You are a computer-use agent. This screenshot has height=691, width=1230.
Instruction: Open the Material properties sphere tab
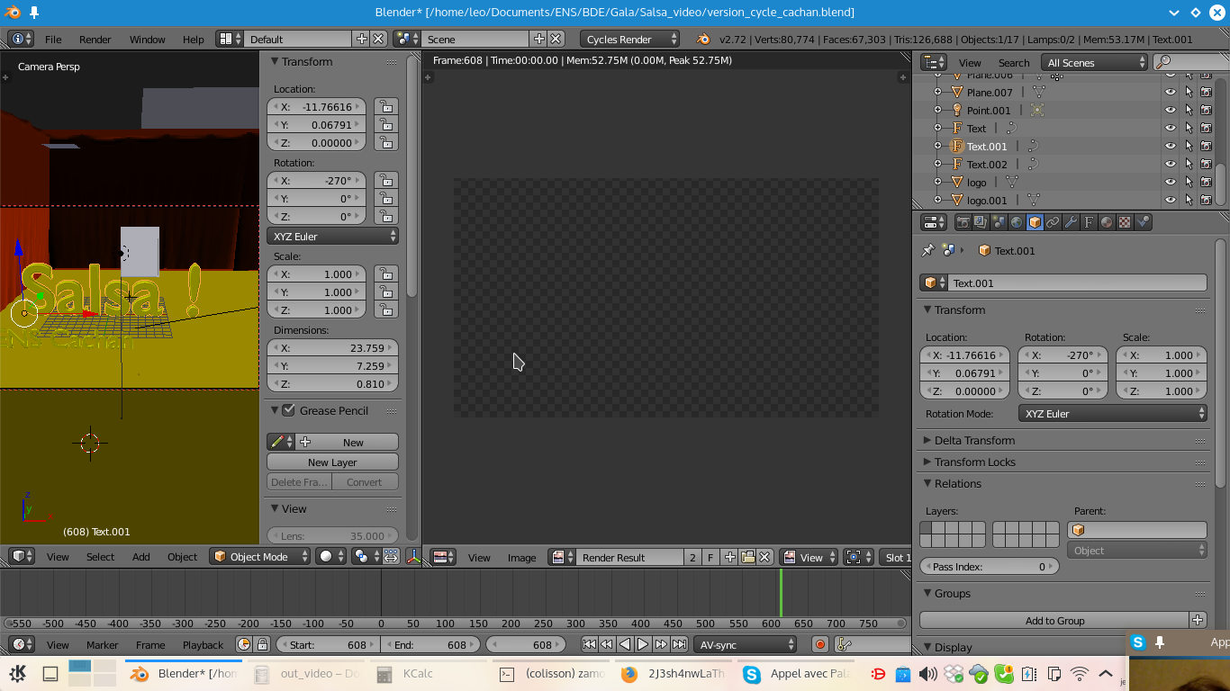(1107, 222)
